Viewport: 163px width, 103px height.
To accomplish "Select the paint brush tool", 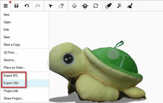I will 129,6.
